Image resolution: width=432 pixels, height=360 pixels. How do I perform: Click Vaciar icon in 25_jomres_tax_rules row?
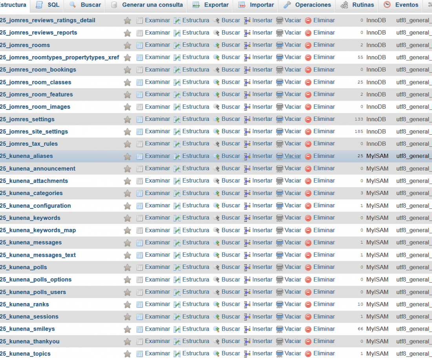point(280,144)
